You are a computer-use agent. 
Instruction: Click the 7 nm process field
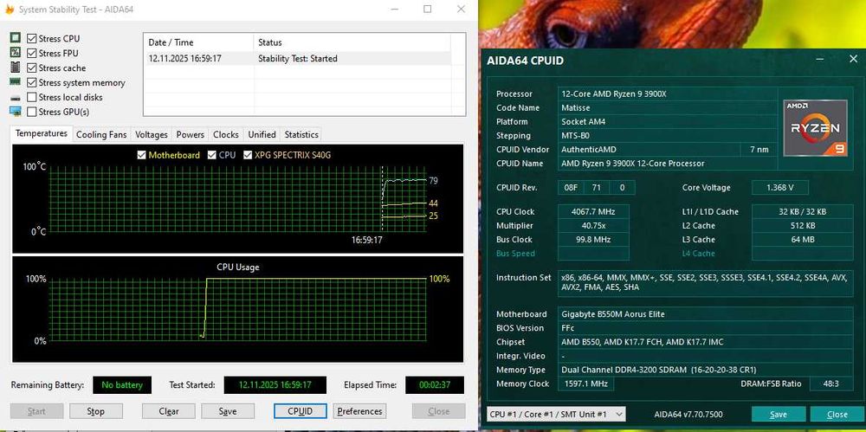pos(759,149)
